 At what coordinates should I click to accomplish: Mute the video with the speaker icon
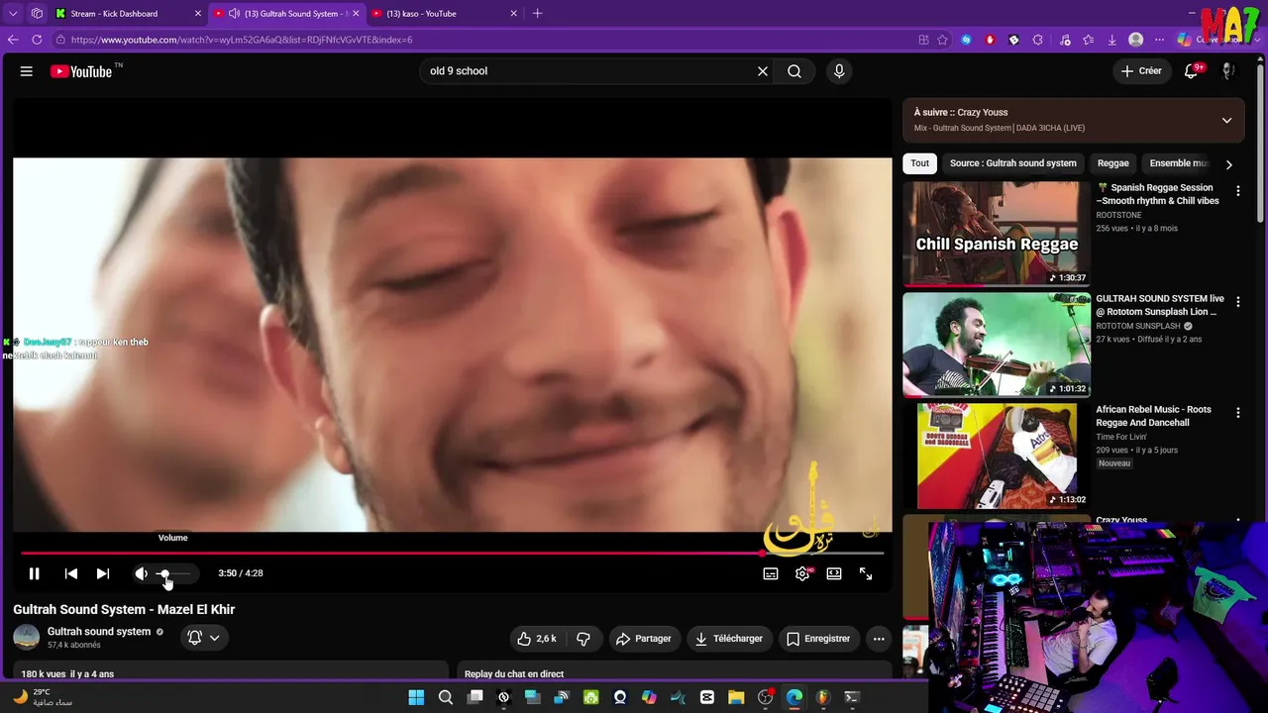[x=141, y=573]
